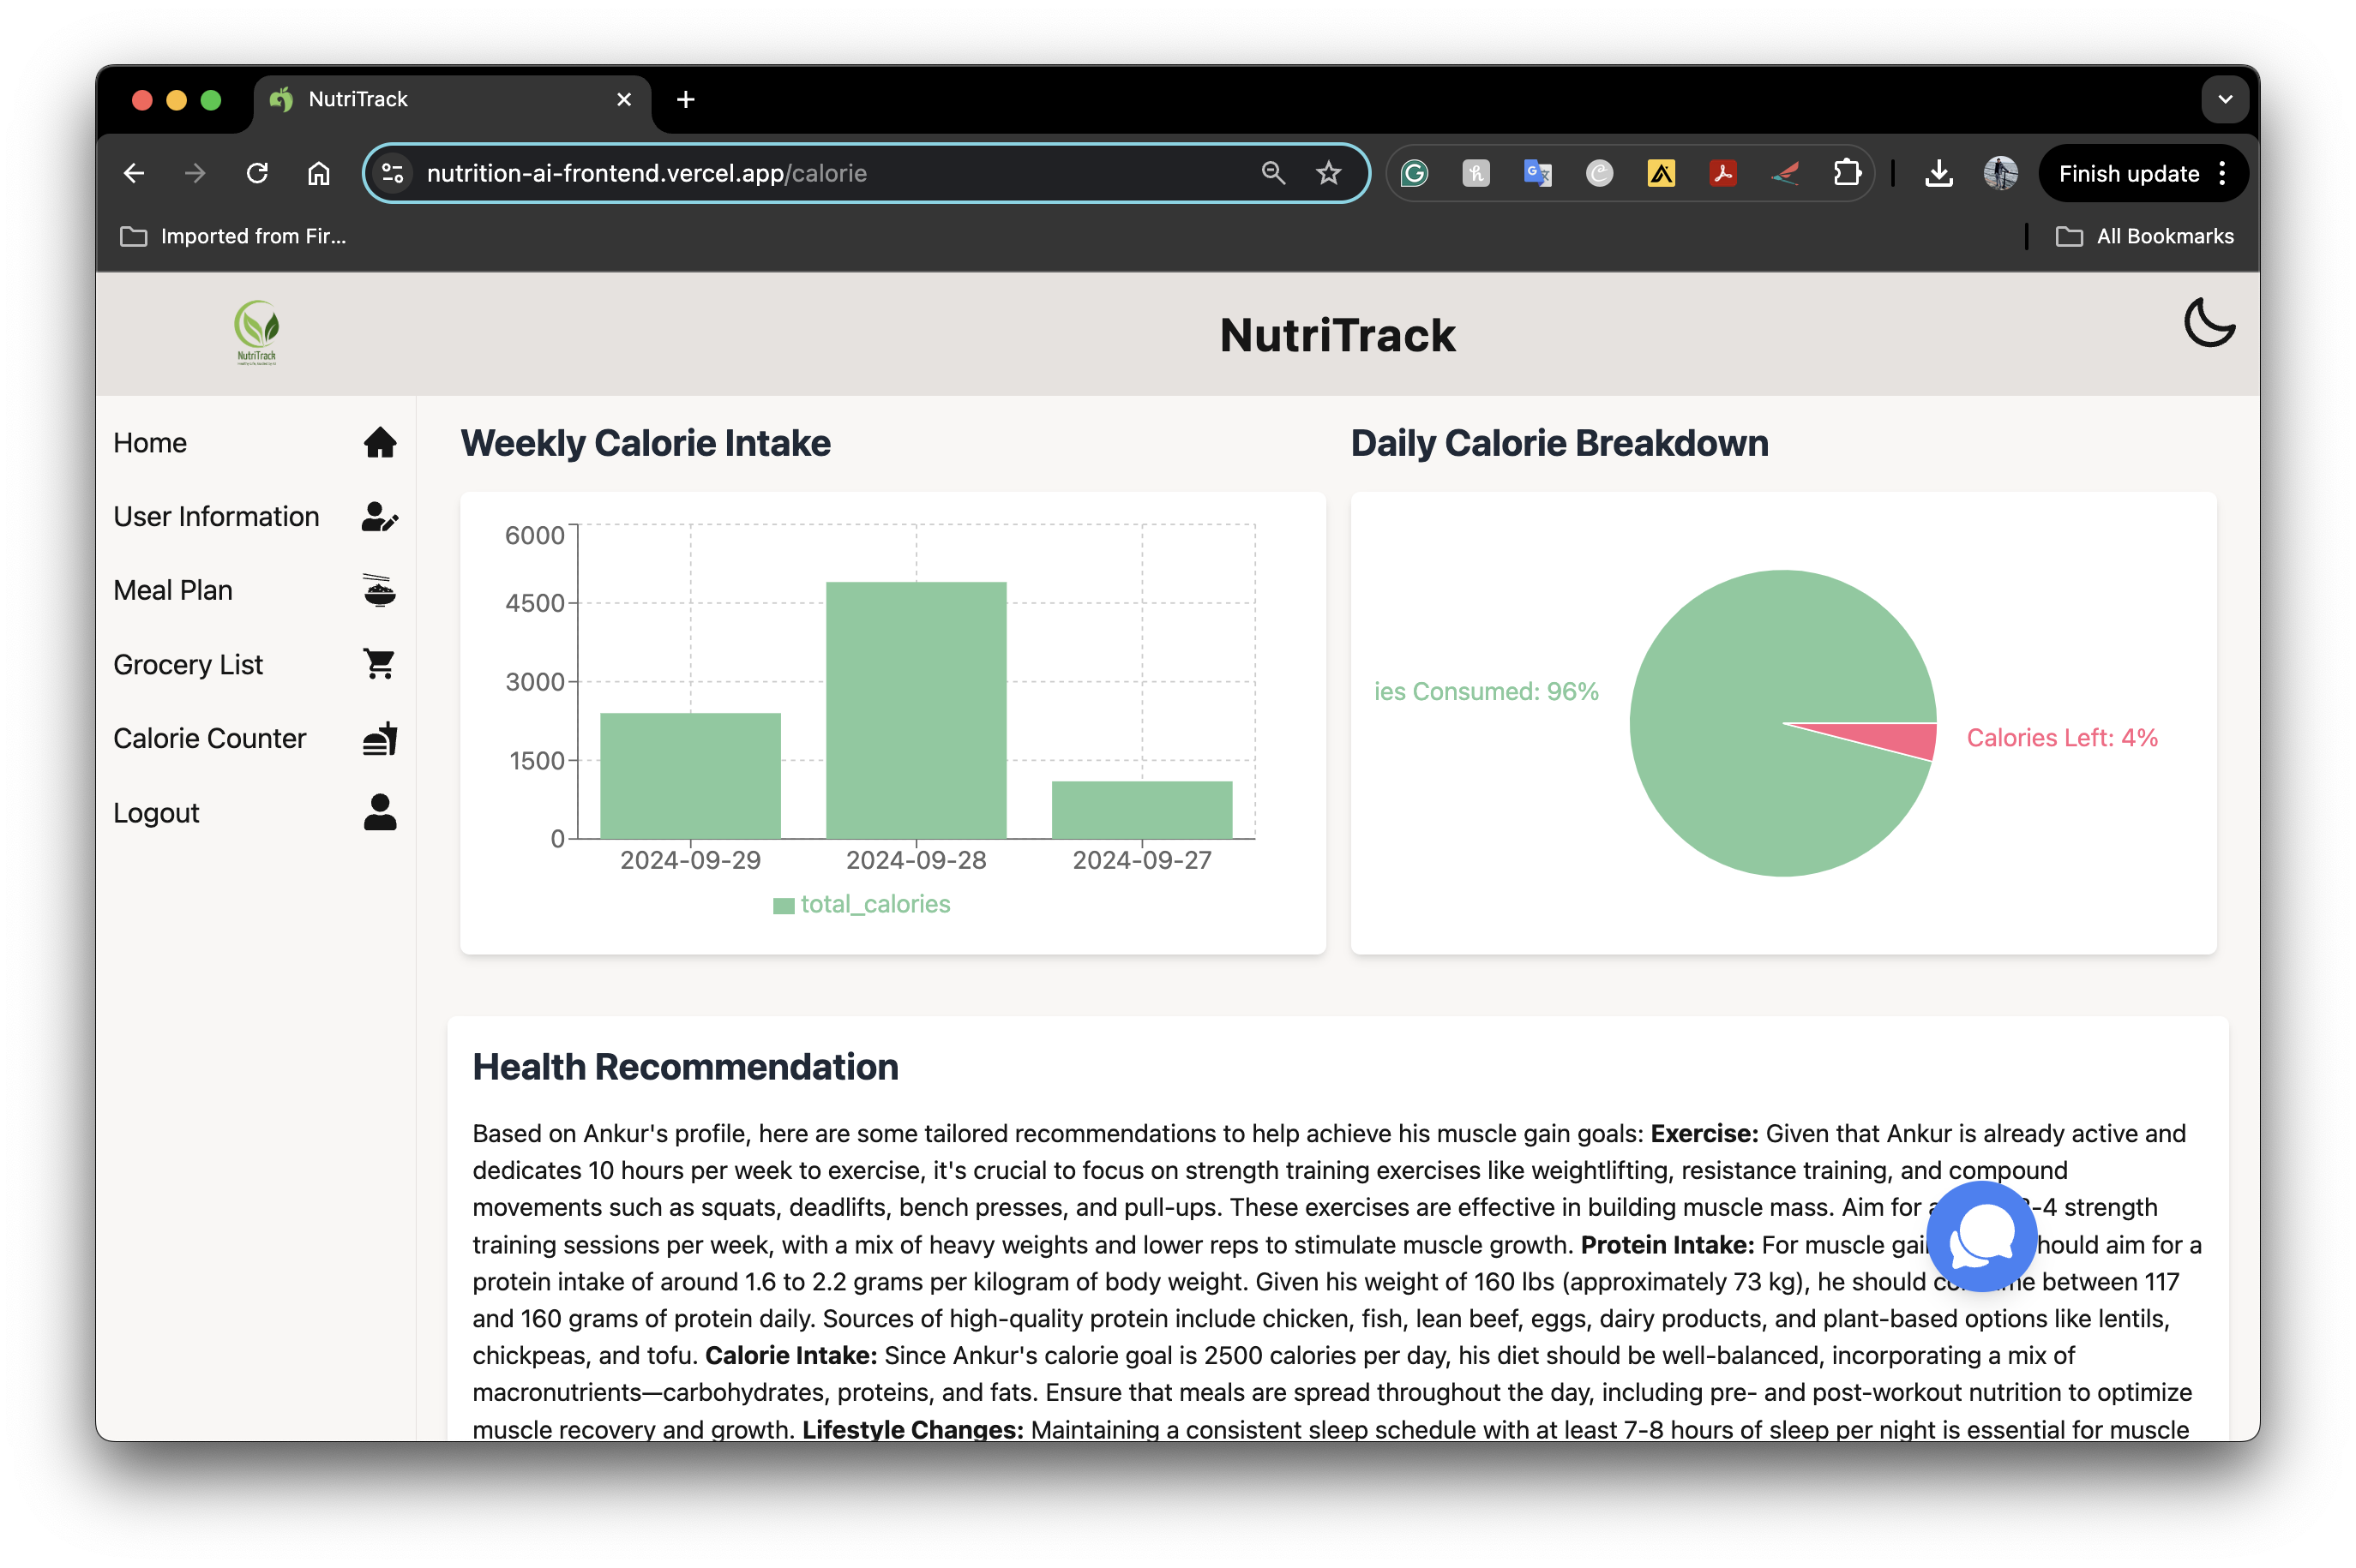2356x1568 pixels.
Task: Open the Extensions puzzle piece icon
Action: point(1847,173)
